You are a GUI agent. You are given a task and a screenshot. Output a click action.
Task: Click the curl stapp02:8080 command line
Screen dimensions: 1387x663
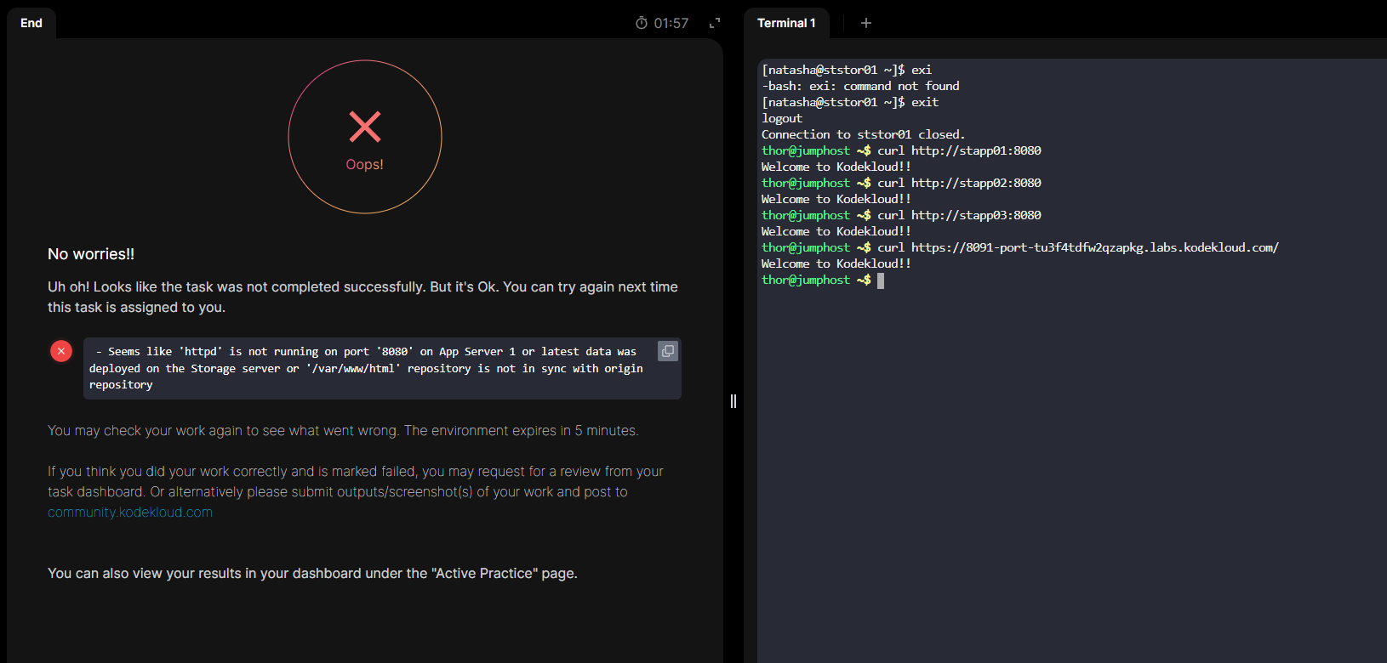(x=959, y=183)
